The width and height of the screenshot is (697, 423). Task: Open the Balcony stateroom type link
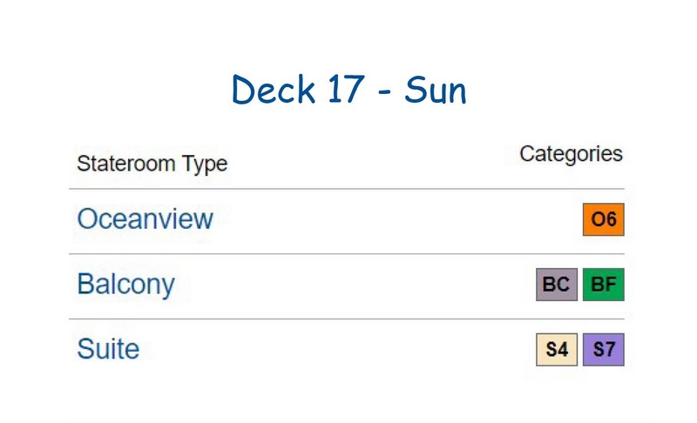coord(125,285)
